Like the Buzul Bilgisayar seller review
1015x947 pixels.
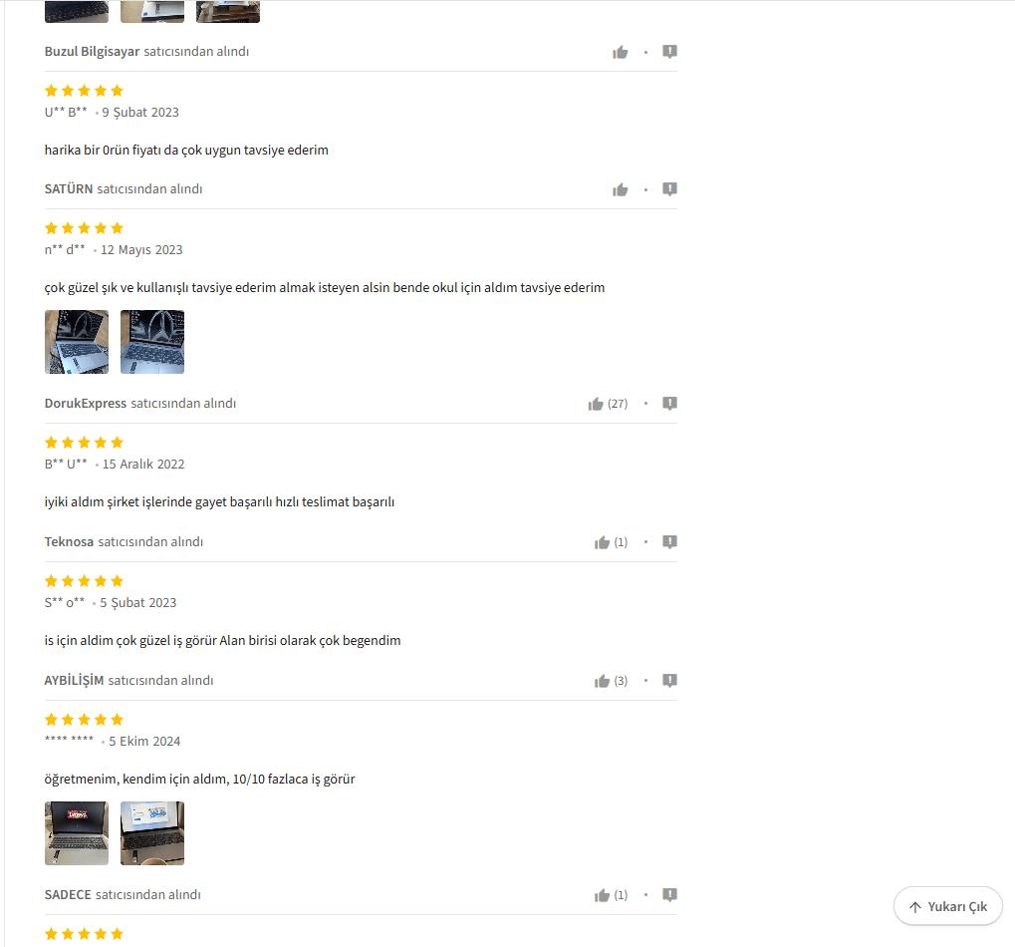tap(621, 52)
